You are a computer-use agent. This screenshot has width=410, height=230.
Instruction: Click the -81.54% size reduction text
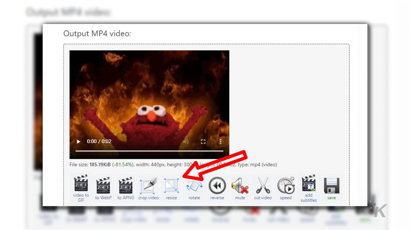tap(123, 165)
